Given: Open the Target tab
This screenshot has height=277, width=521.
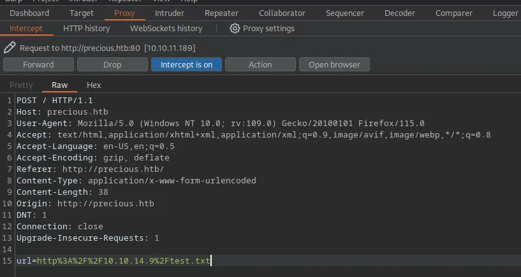Looking at the screenshot, I should click(x=81, y=13).
